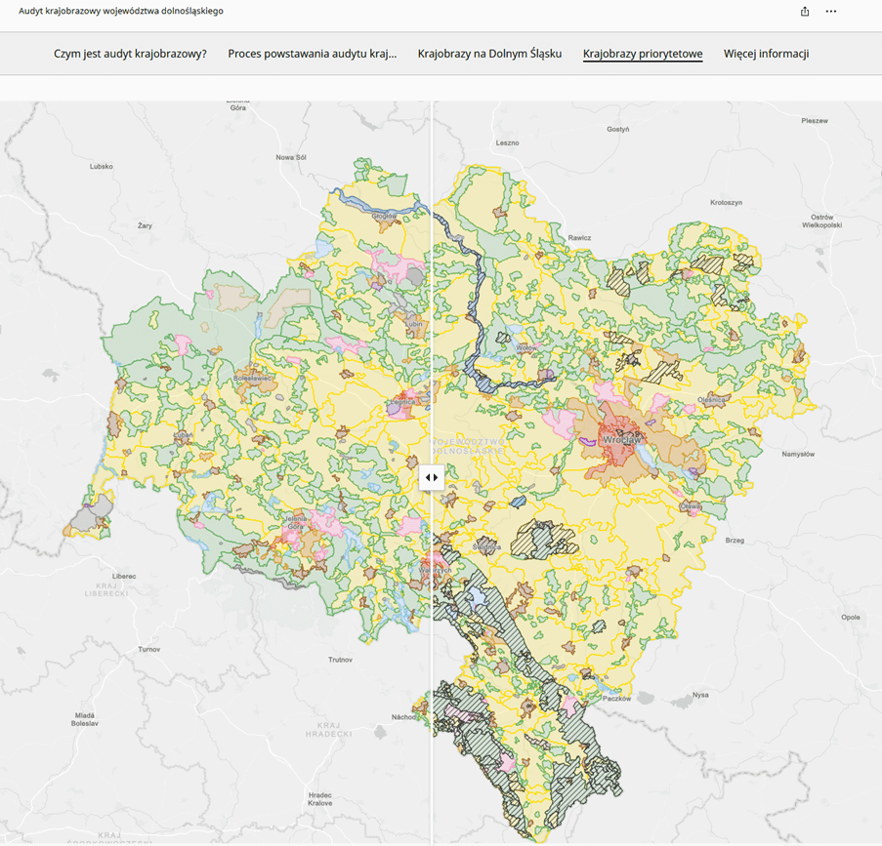Click the Żary label on the map
The image size is (882, 846).
(145, 225)
